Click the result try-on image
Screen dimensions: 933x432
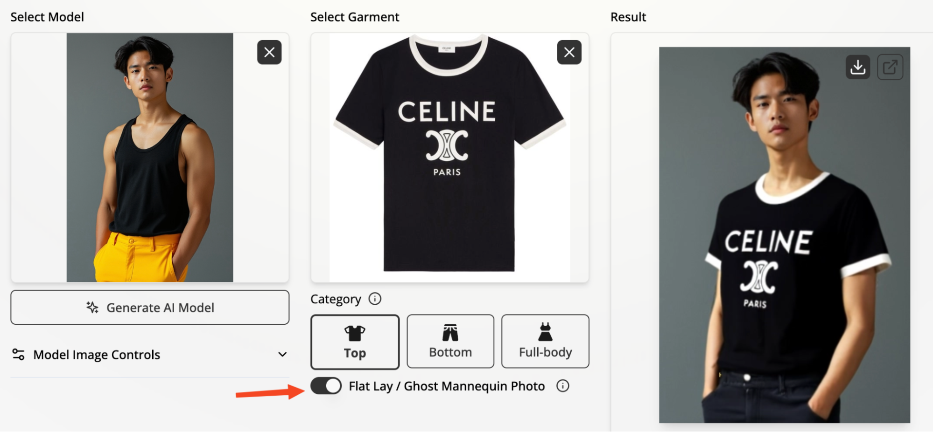click(784, 235)
